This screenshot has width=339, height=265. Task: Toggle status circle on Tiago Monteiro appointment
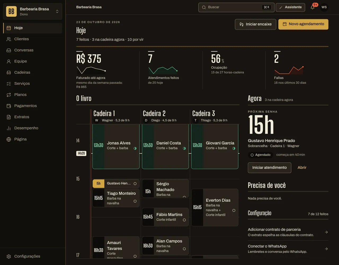[x=135, y=201]
